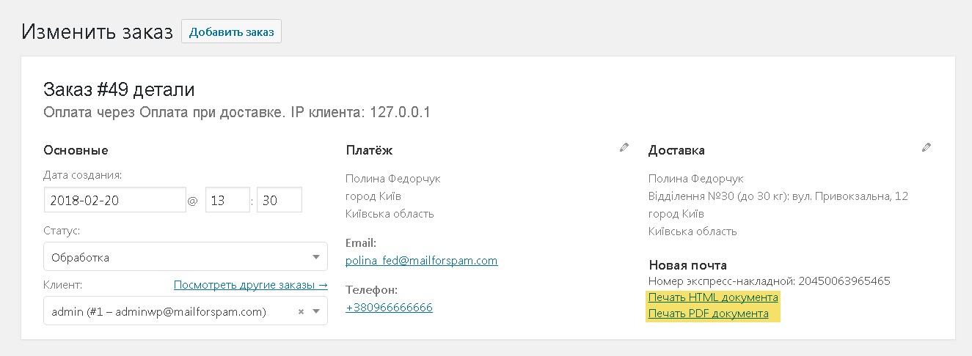
Task: Expand the Клиент dropdown arrow
Action: 316,312
